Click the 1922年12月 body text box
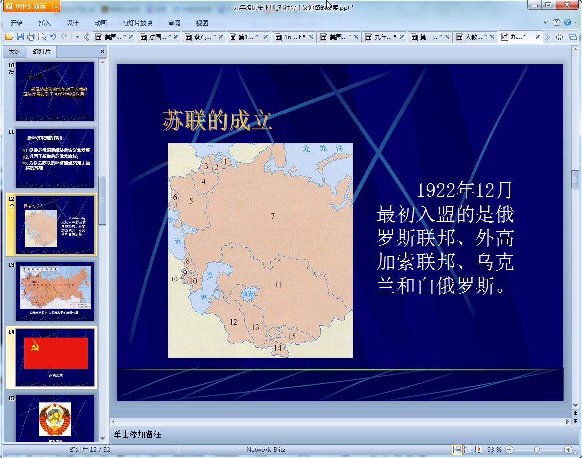This screenshot has height=458, width=582. tap(446, 237)
